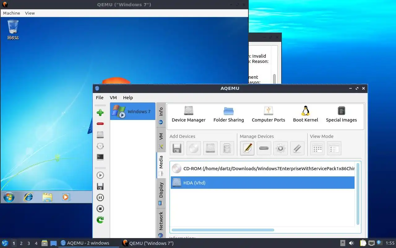This screenshot has height=248, width=396.
Task: Switch to workspace 2 on panel
Action: click(21, 243)
